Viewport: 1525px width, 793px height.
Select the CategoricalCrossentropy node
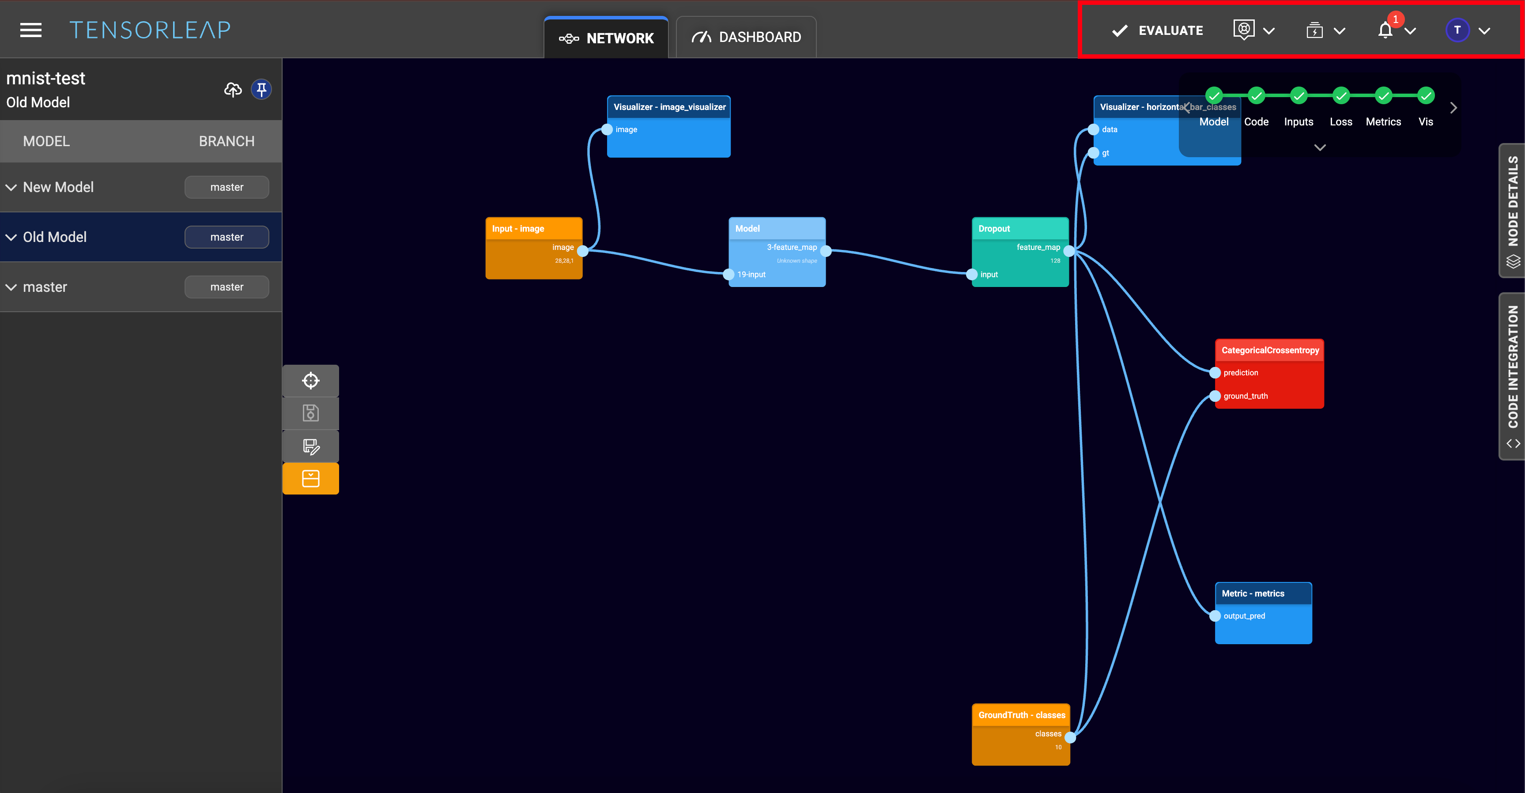click(x=1269, y=350)
